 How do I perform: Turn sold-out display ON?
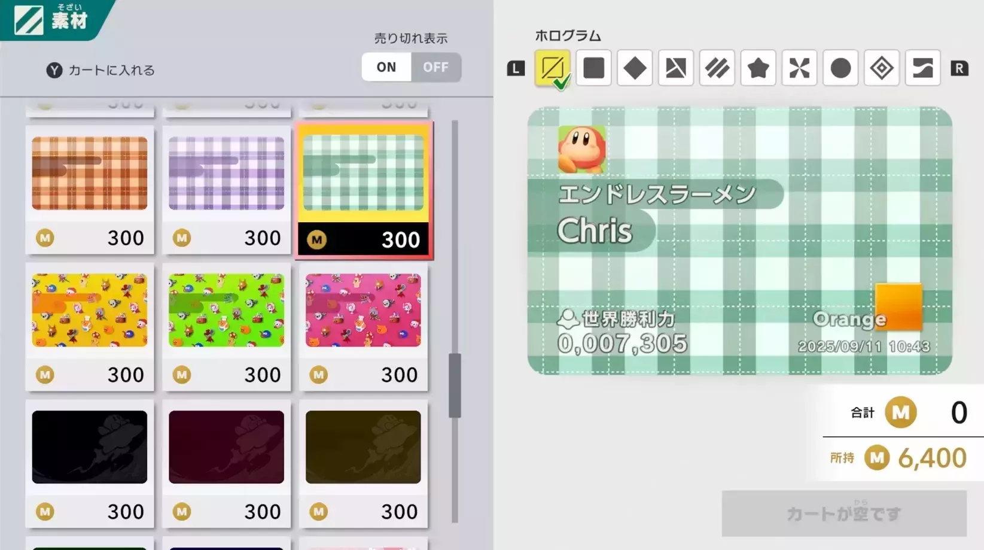pyautogui.click(x=386, y=67)
